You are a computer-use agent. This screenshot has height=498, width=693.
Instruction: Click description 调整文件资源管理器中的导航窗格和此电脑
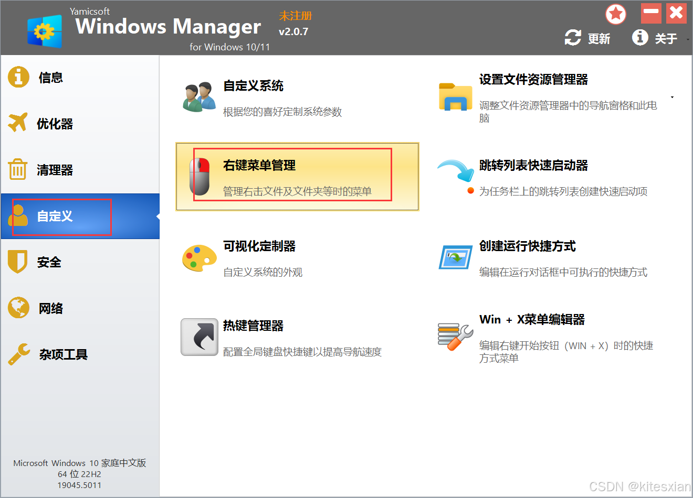click(x=568, y=112)
